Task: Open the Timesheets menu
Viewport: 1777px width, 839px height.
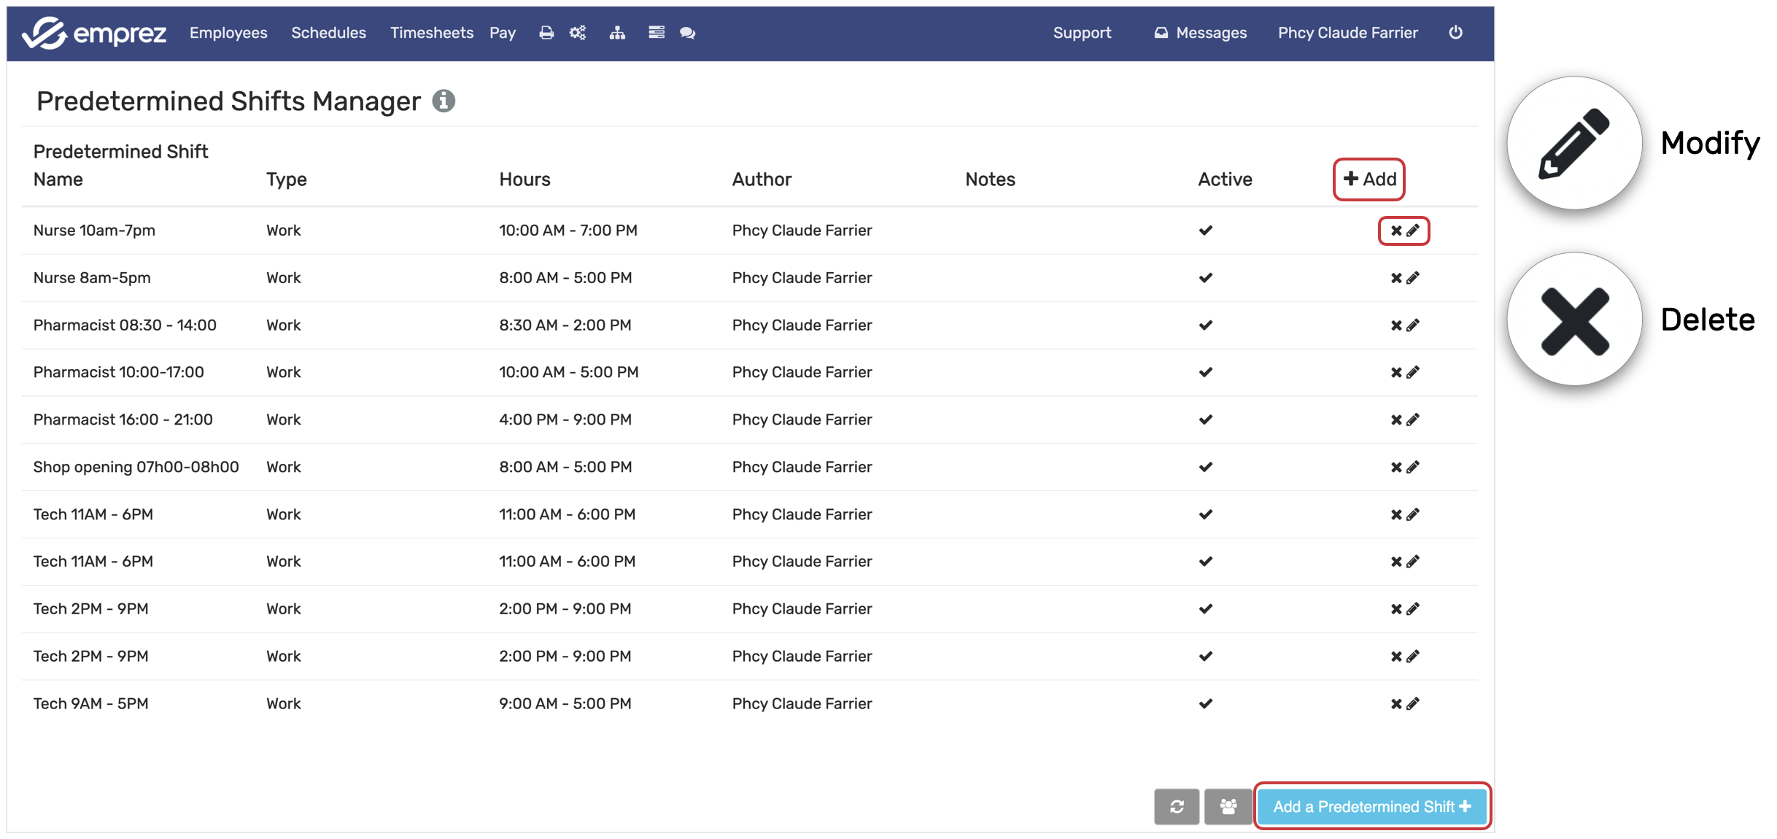Action: point(431,33)
